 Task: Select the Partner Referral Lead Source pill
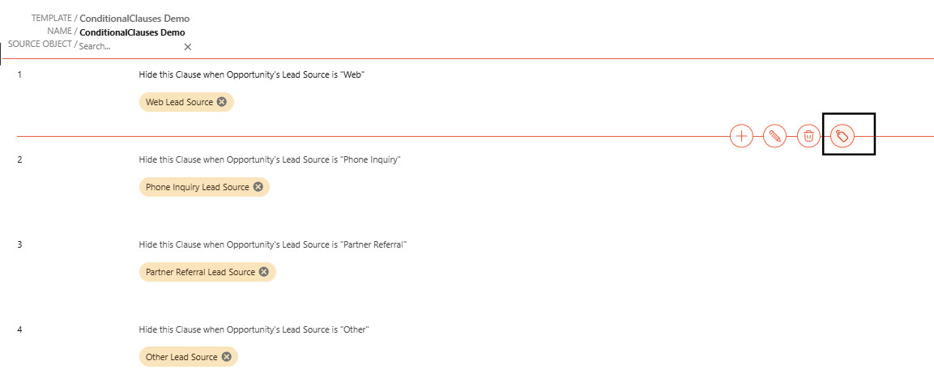pos(207,272)
